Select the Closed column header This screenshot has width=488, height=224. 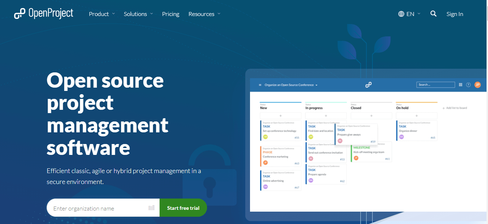point(356,108)
